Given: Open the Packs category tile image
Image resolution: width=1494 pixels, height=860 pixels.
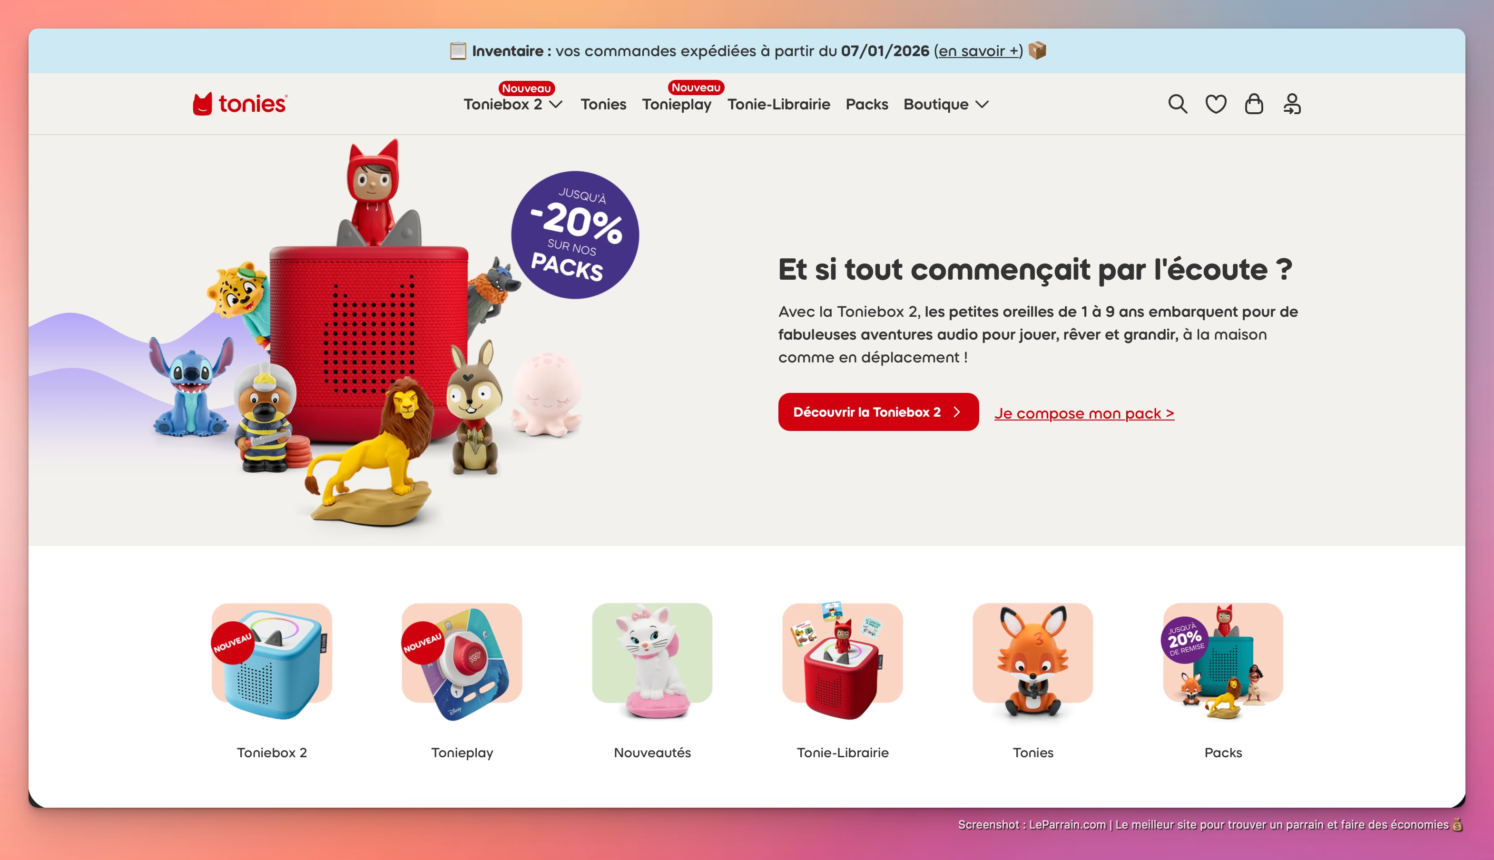Looking at the screenshot, I should pyautogui.click(x=1223, y=661).
